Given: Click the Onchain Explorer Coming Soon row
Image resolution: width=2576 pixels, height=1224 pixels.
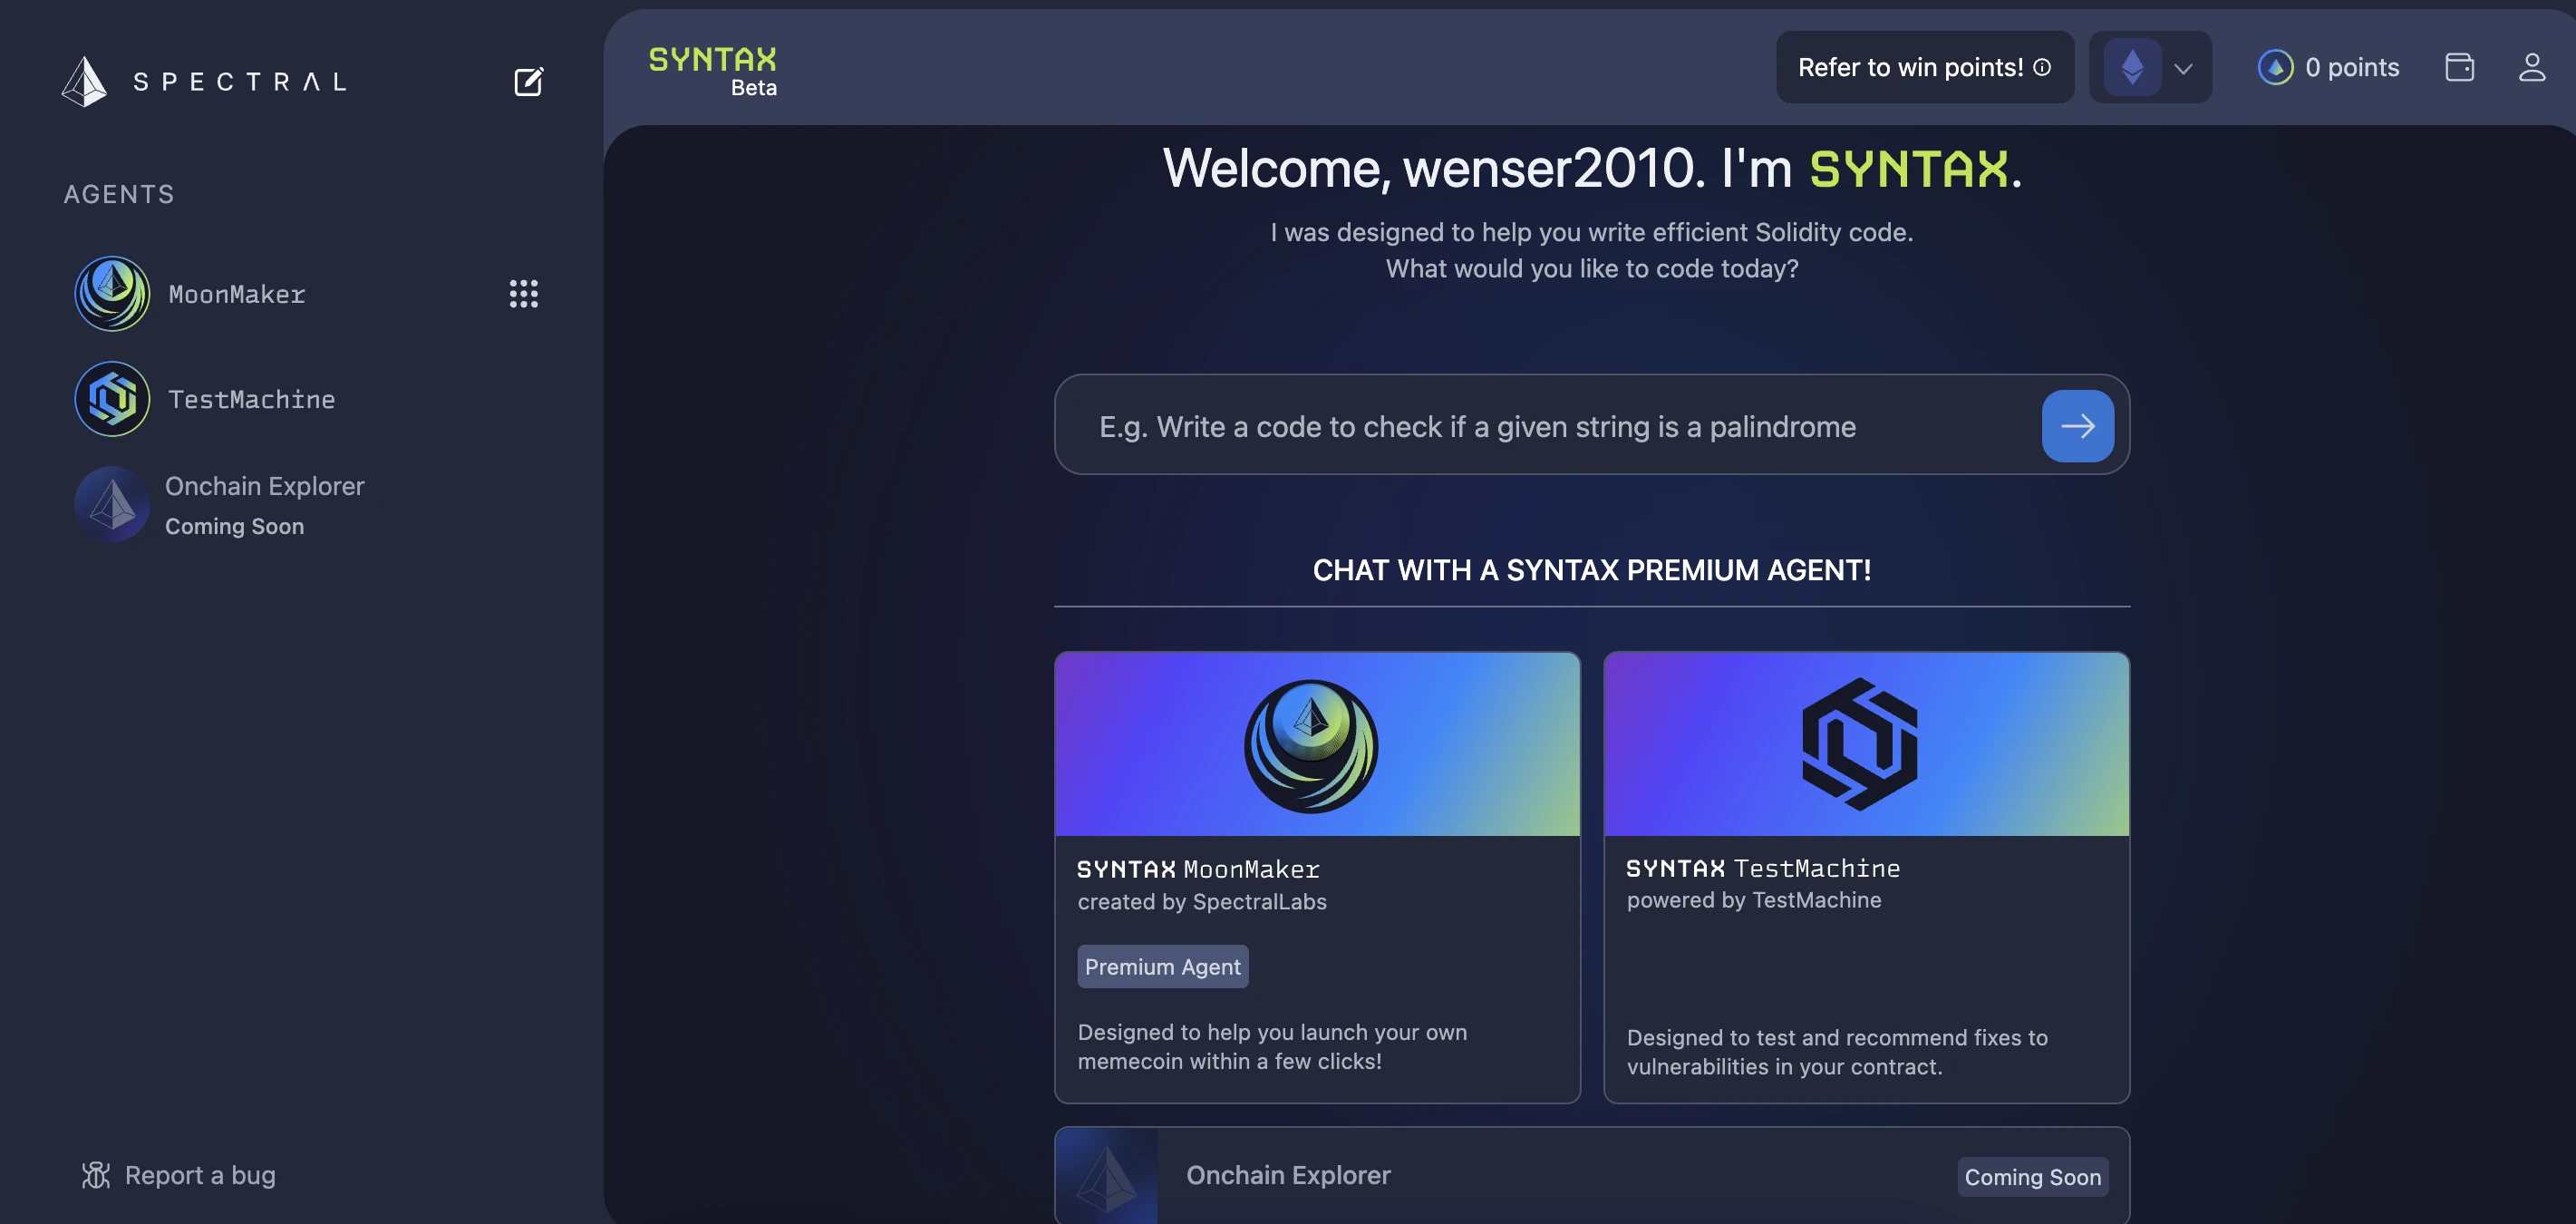Looking at the screenshot, I should coord(1590,1175).
